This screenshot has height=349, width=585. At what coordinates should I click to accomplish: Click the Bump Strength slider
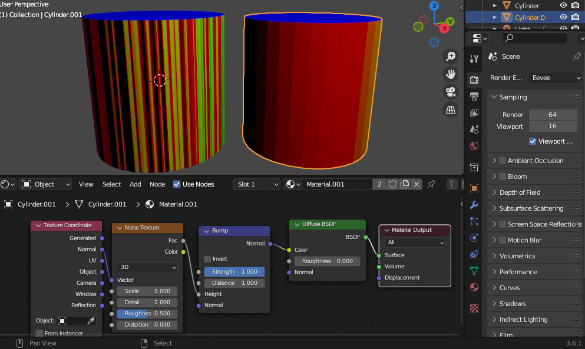coord(234,272)
